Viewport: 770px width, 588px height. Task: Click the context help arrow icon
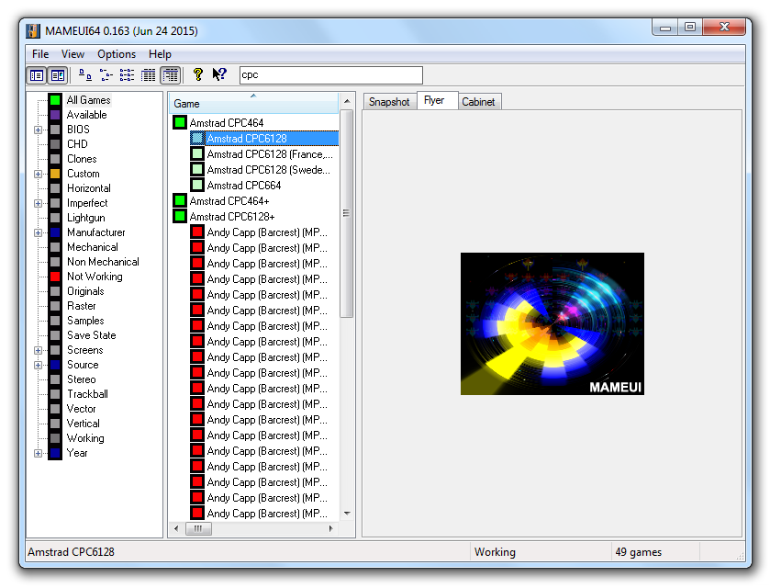click(x=219, y=74)
